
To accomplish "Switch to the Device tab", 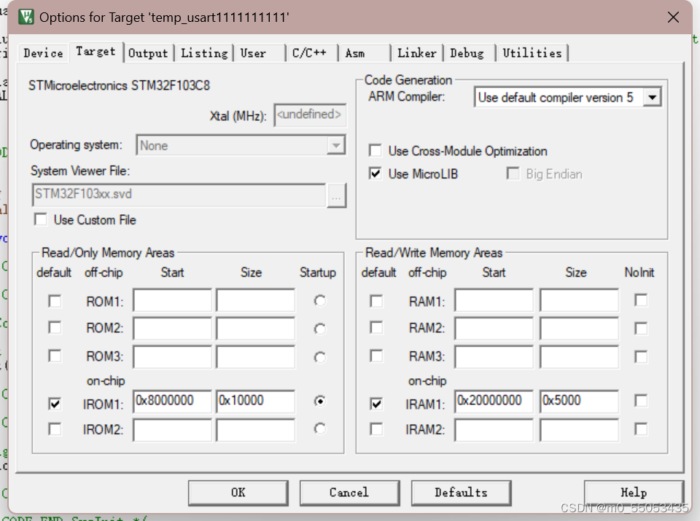I will (43, 53).
